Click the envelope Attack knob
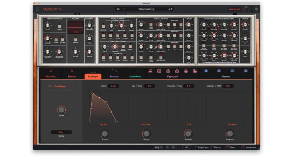Viewport: 293px width, 156px height. point(105,133)
